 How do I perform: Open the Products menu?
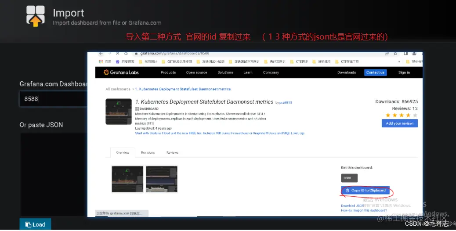[168, 72]
